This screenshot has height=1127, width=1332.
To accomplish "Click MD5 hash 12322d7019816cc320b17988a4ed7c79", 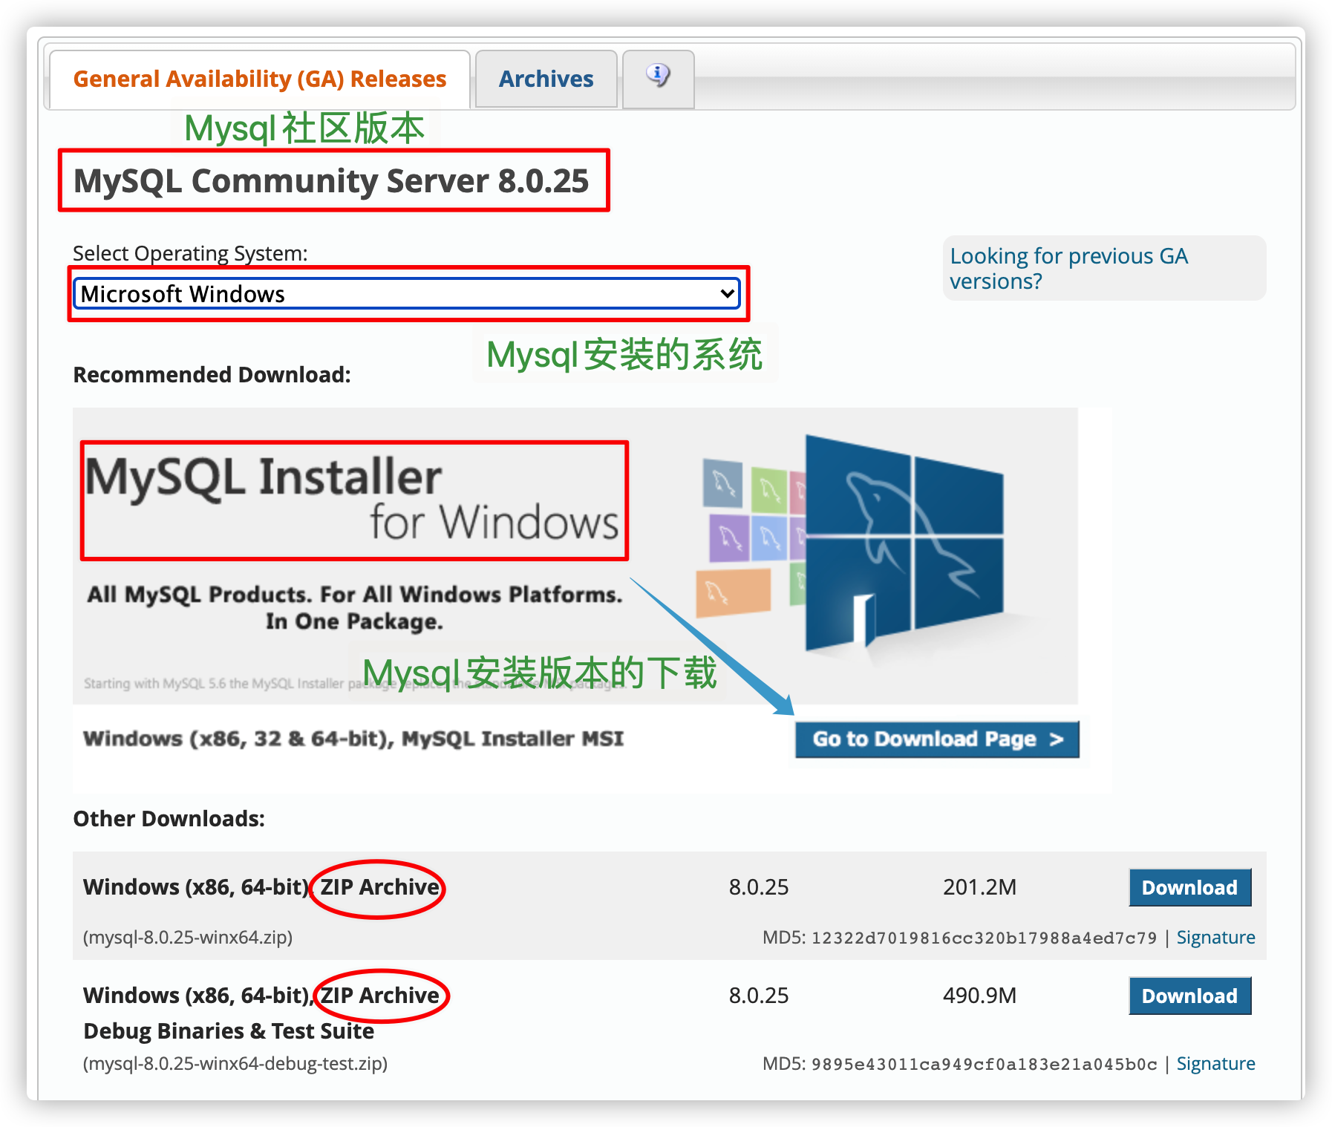I will 984,938.
